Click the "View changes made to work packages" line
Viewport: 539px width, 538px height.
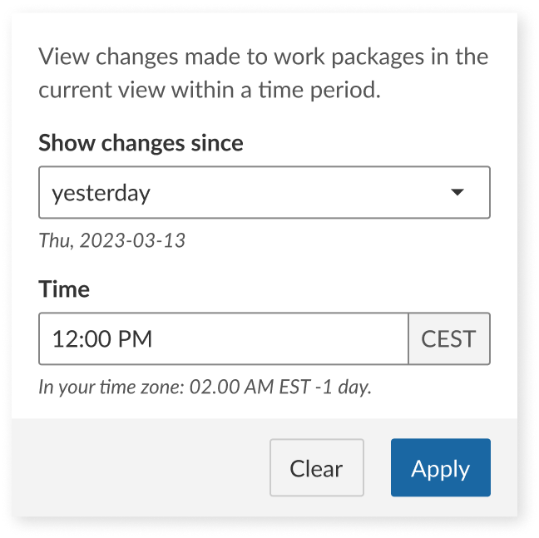[263, 58]
